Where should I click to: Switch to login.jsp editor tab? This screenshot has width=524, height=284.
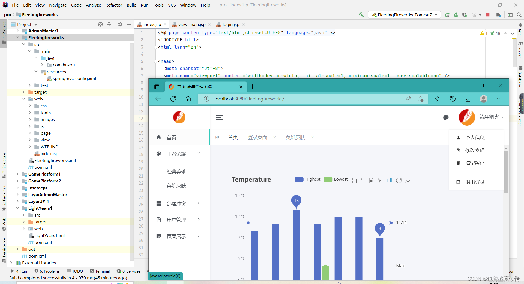pyautogui.click(x=231, y=25)
